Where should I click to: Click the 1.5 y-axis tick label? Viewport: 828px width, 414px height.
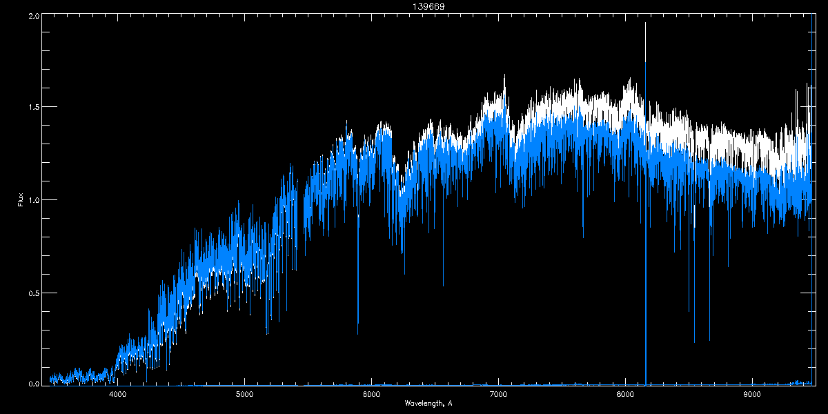pos(34,108)
